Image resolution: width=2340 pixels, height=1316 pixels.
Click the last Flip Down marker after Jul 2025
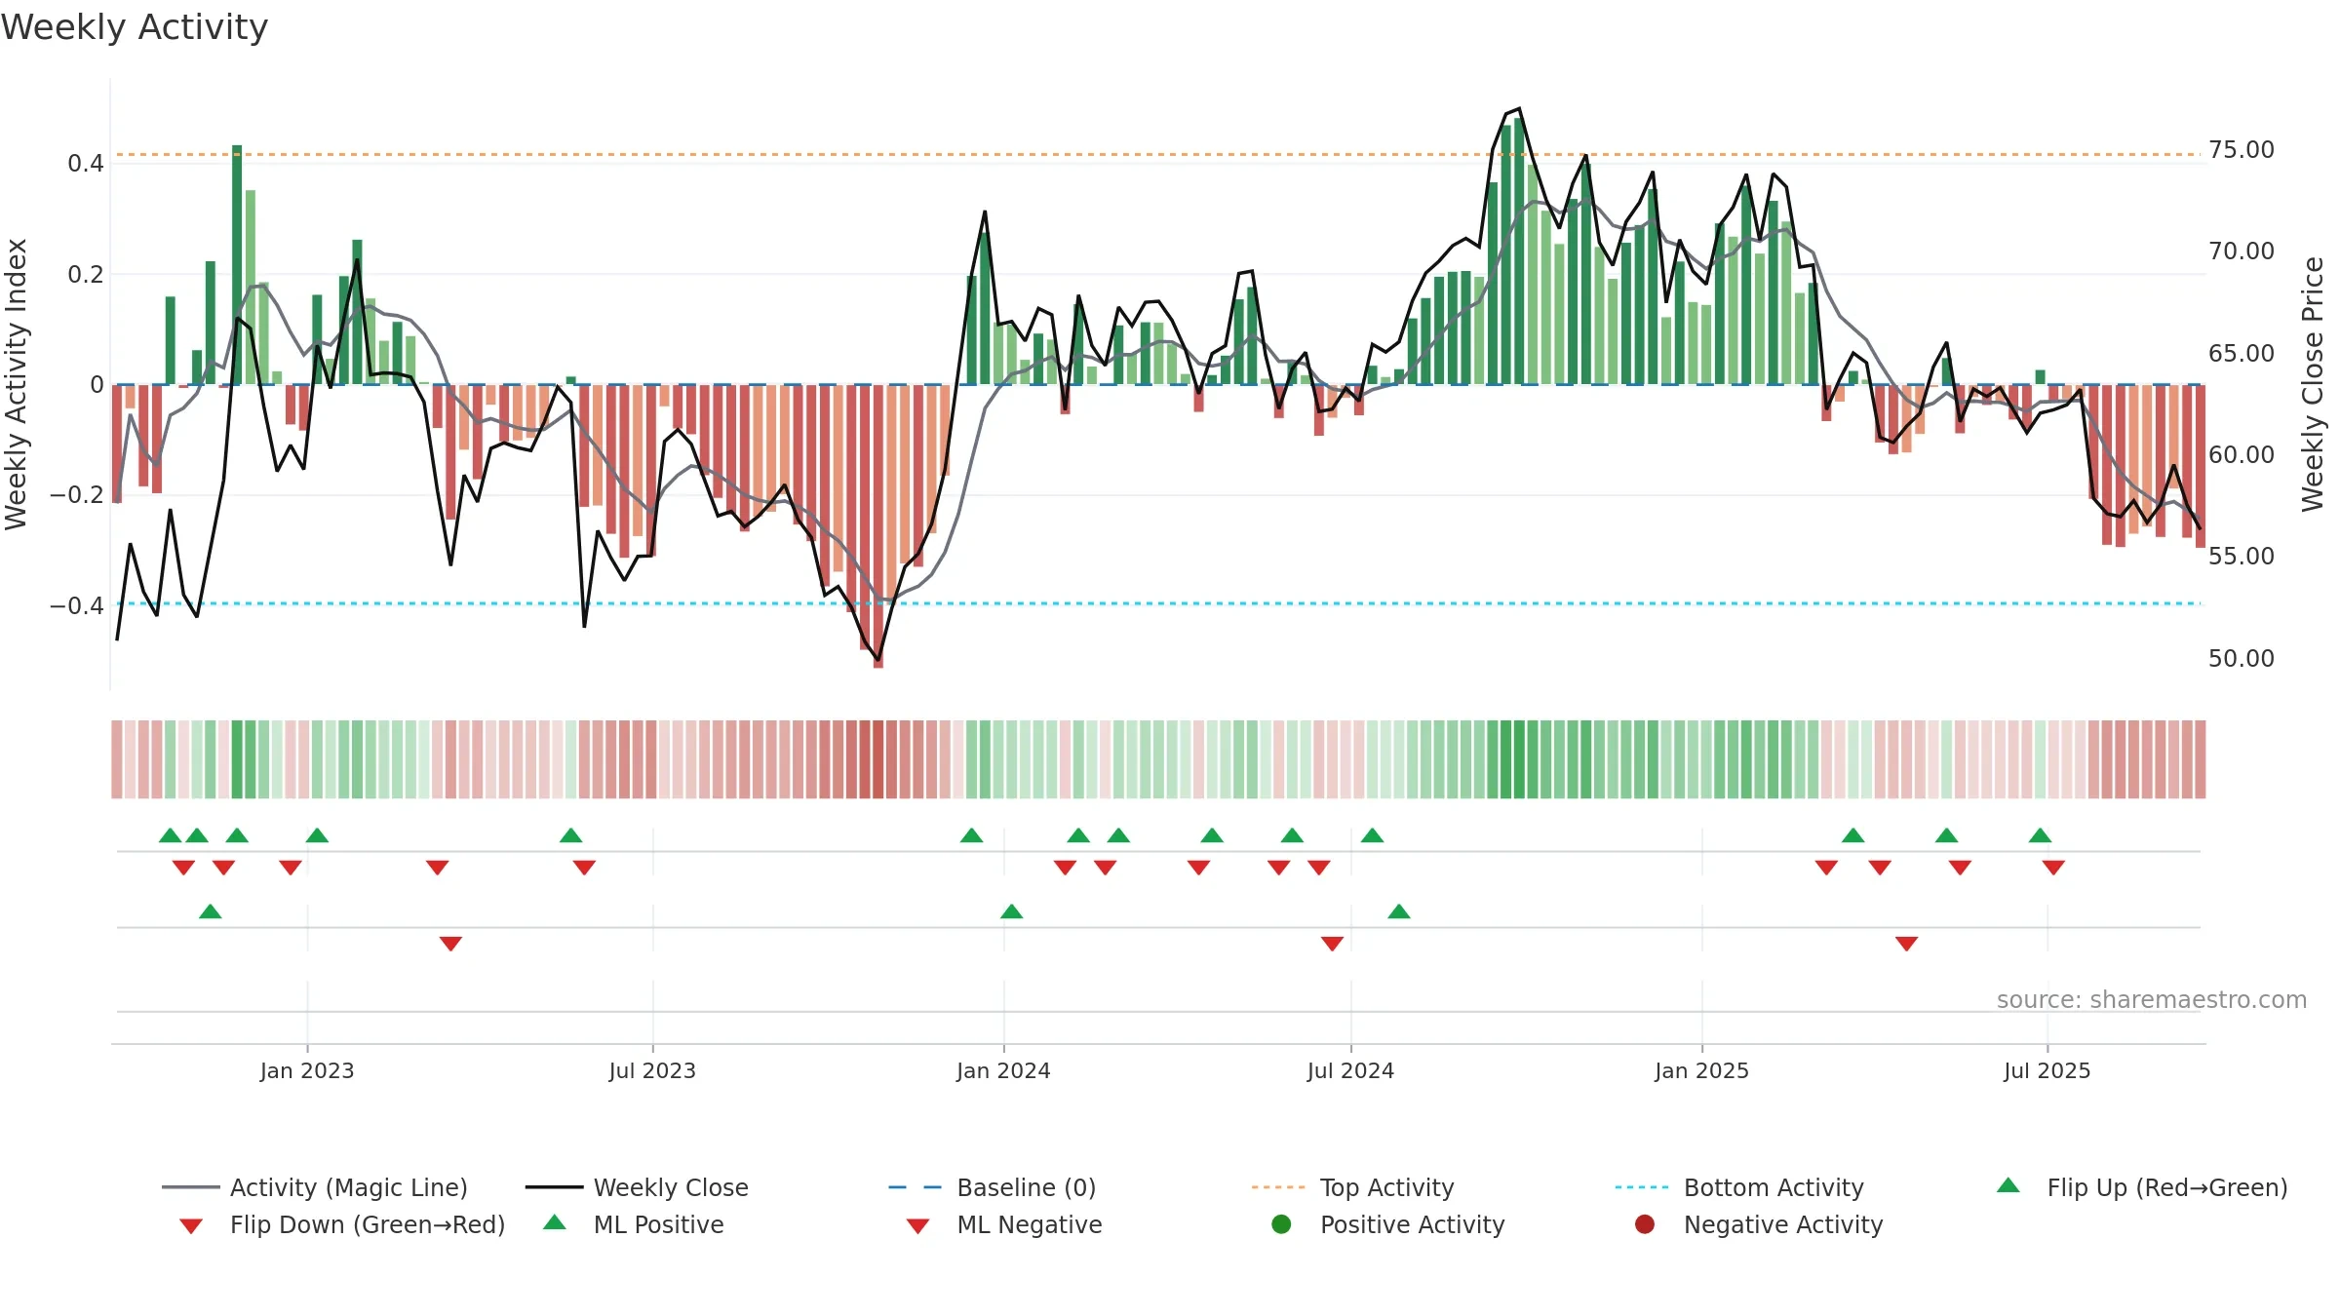(x=2053, y=868)
